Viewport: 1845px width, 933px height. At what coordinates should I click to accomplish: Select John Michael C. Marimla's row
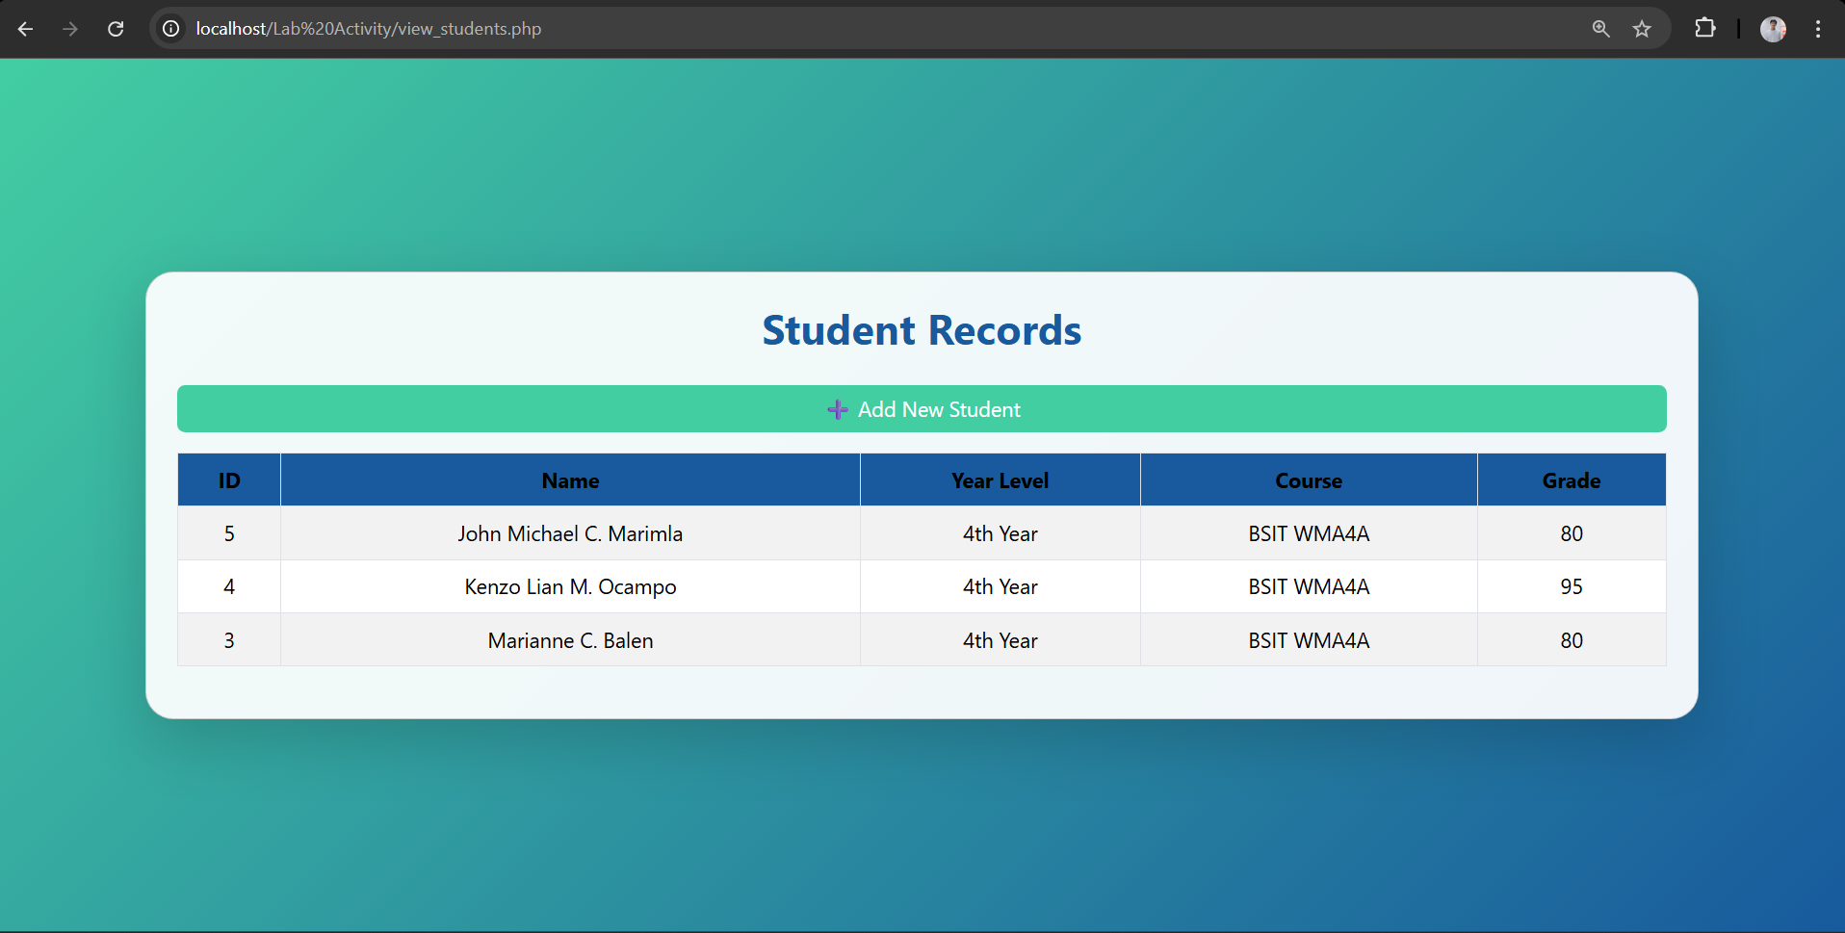(x=570, y=533)
